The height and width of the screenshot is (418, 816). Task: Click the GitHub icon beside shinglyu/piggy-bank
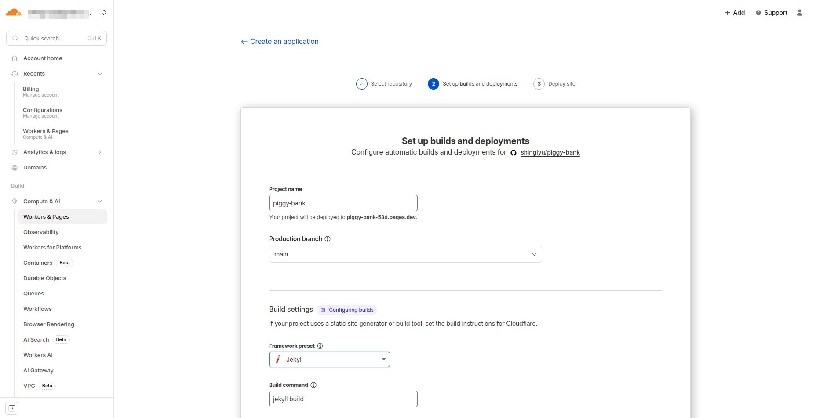[x=514, y=152]
